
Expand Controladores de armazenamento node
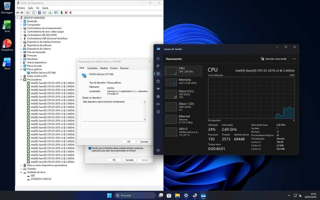[x=21, y=28]
